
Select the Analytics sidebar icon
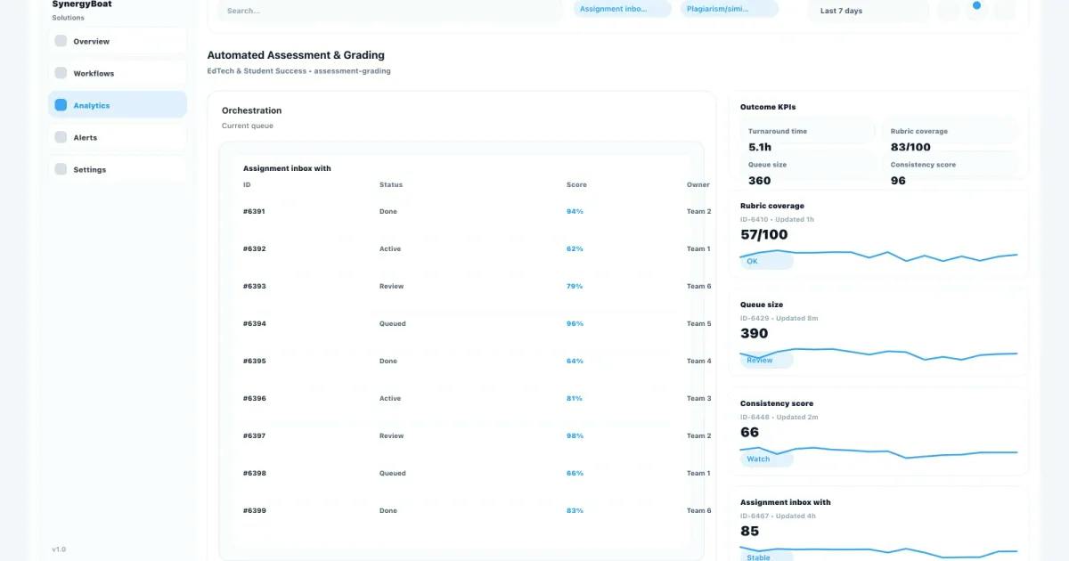coord(61,105)
